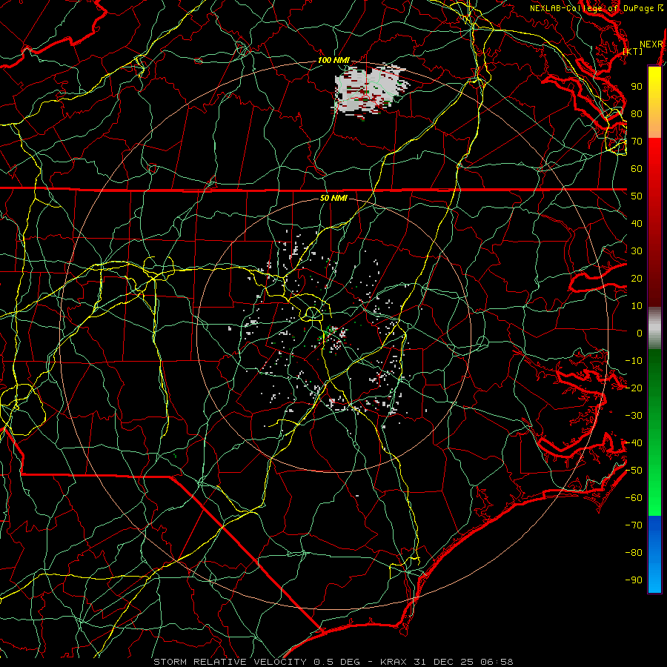Click the 60 value on the velocity scale

(637, 168)
